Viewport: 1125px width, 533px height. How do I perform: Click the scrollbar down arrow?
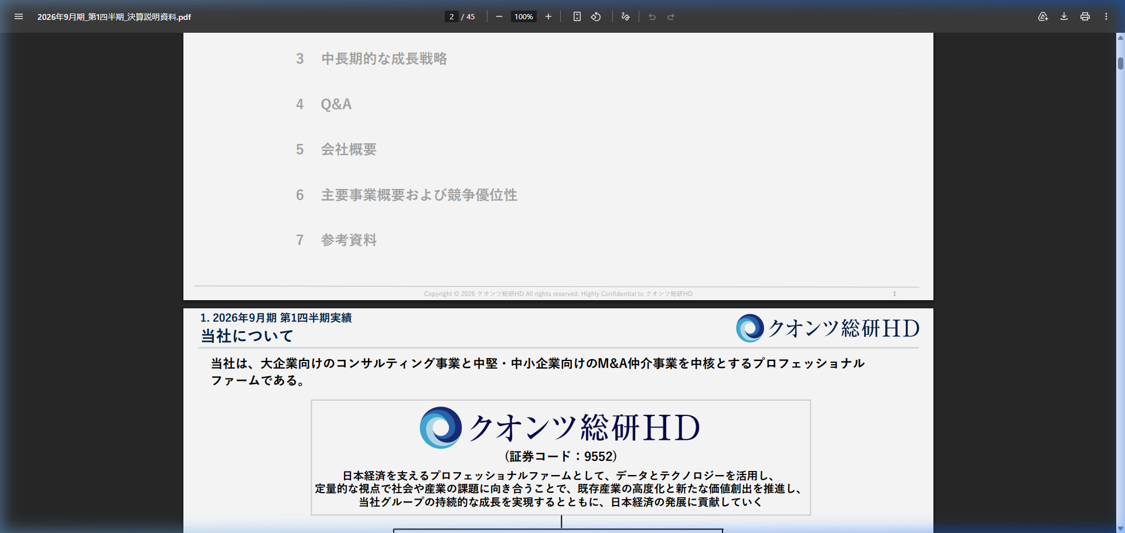pyautogui.click(x=1120, y=528)
